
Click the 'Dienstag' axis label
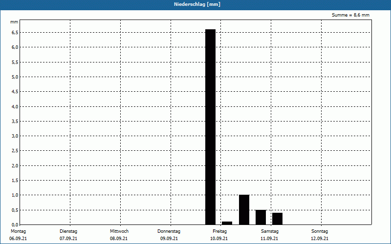click(x=68, y=231)
